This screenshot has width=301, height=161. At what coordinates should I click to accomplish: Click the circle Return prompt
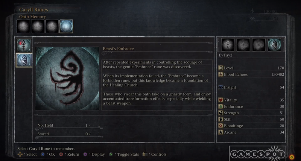tap(69, 154)
